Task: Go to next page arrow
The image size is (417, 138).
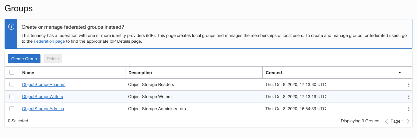Action: 408,121
